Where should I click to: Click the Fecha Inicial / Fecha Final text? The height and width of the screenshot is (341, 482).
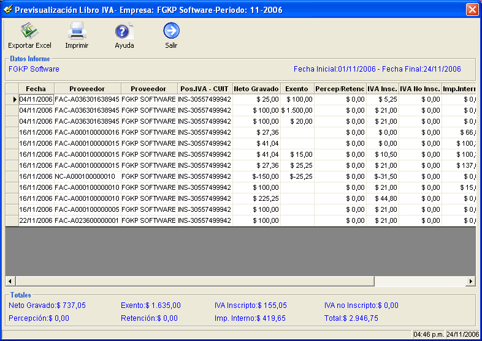(377, 69)
